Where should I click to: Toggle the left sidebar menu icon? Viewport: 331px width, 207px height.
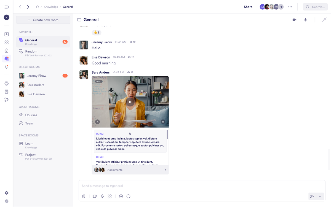[x=7, y=7]
